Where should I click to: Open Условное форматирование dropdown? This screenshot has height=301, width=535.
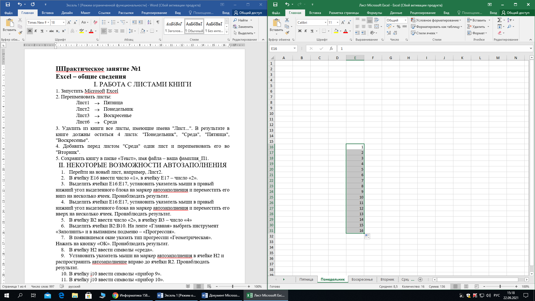[x=436, y=20]
